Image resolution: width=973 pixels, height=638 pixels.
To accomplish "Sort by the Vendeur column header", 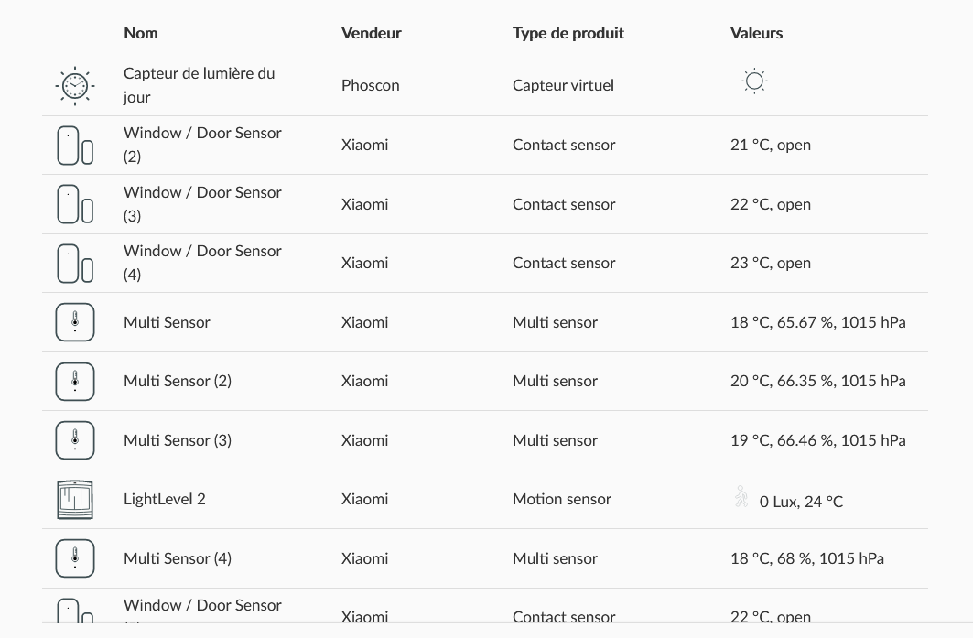I will click(371, 33).
